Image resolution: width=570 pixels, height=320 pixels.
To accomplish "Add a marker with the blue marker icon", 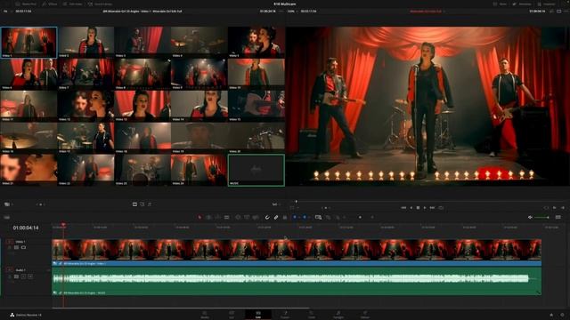I will [x=305, y=217].
